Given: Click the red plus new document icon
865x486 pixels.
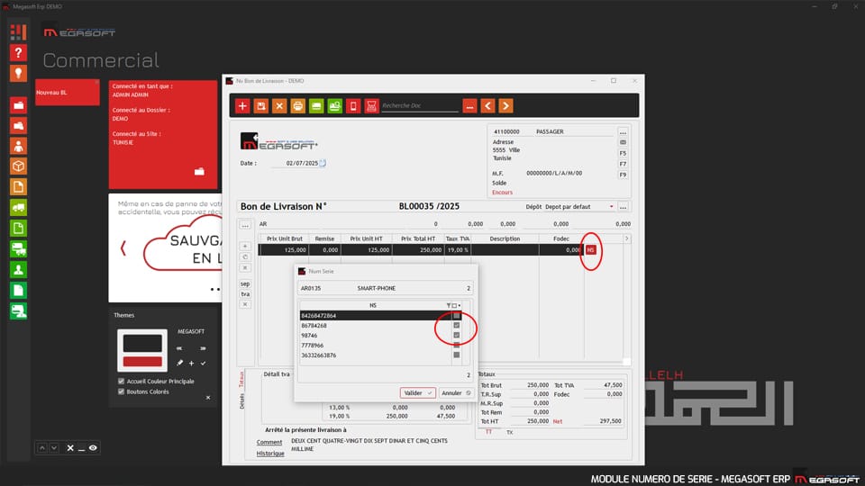Looking at the screenshot, I should point(242,106).
